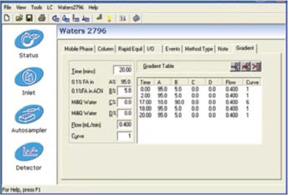The image size is (288, 195).
Task: Click the yellow light bulb toolbar icon
Action: point(109,18)
